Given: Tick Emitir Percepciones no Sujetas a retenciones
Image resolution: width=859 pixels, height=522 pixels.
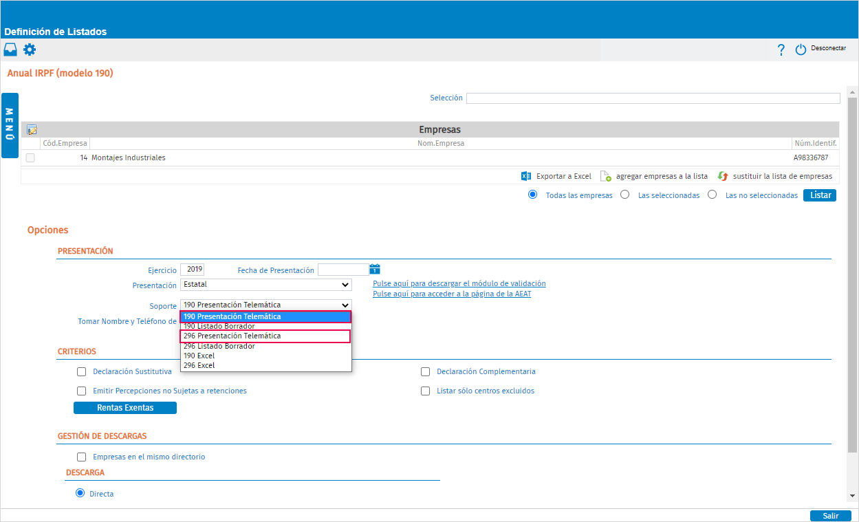Looking at the screenshot, I should [x=82, y=391].
